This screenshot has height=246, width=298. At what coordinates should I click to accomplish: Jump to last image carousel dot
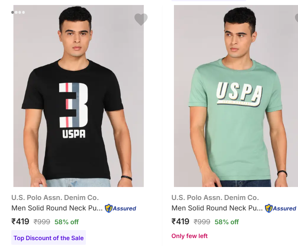[x=23, y=13]
